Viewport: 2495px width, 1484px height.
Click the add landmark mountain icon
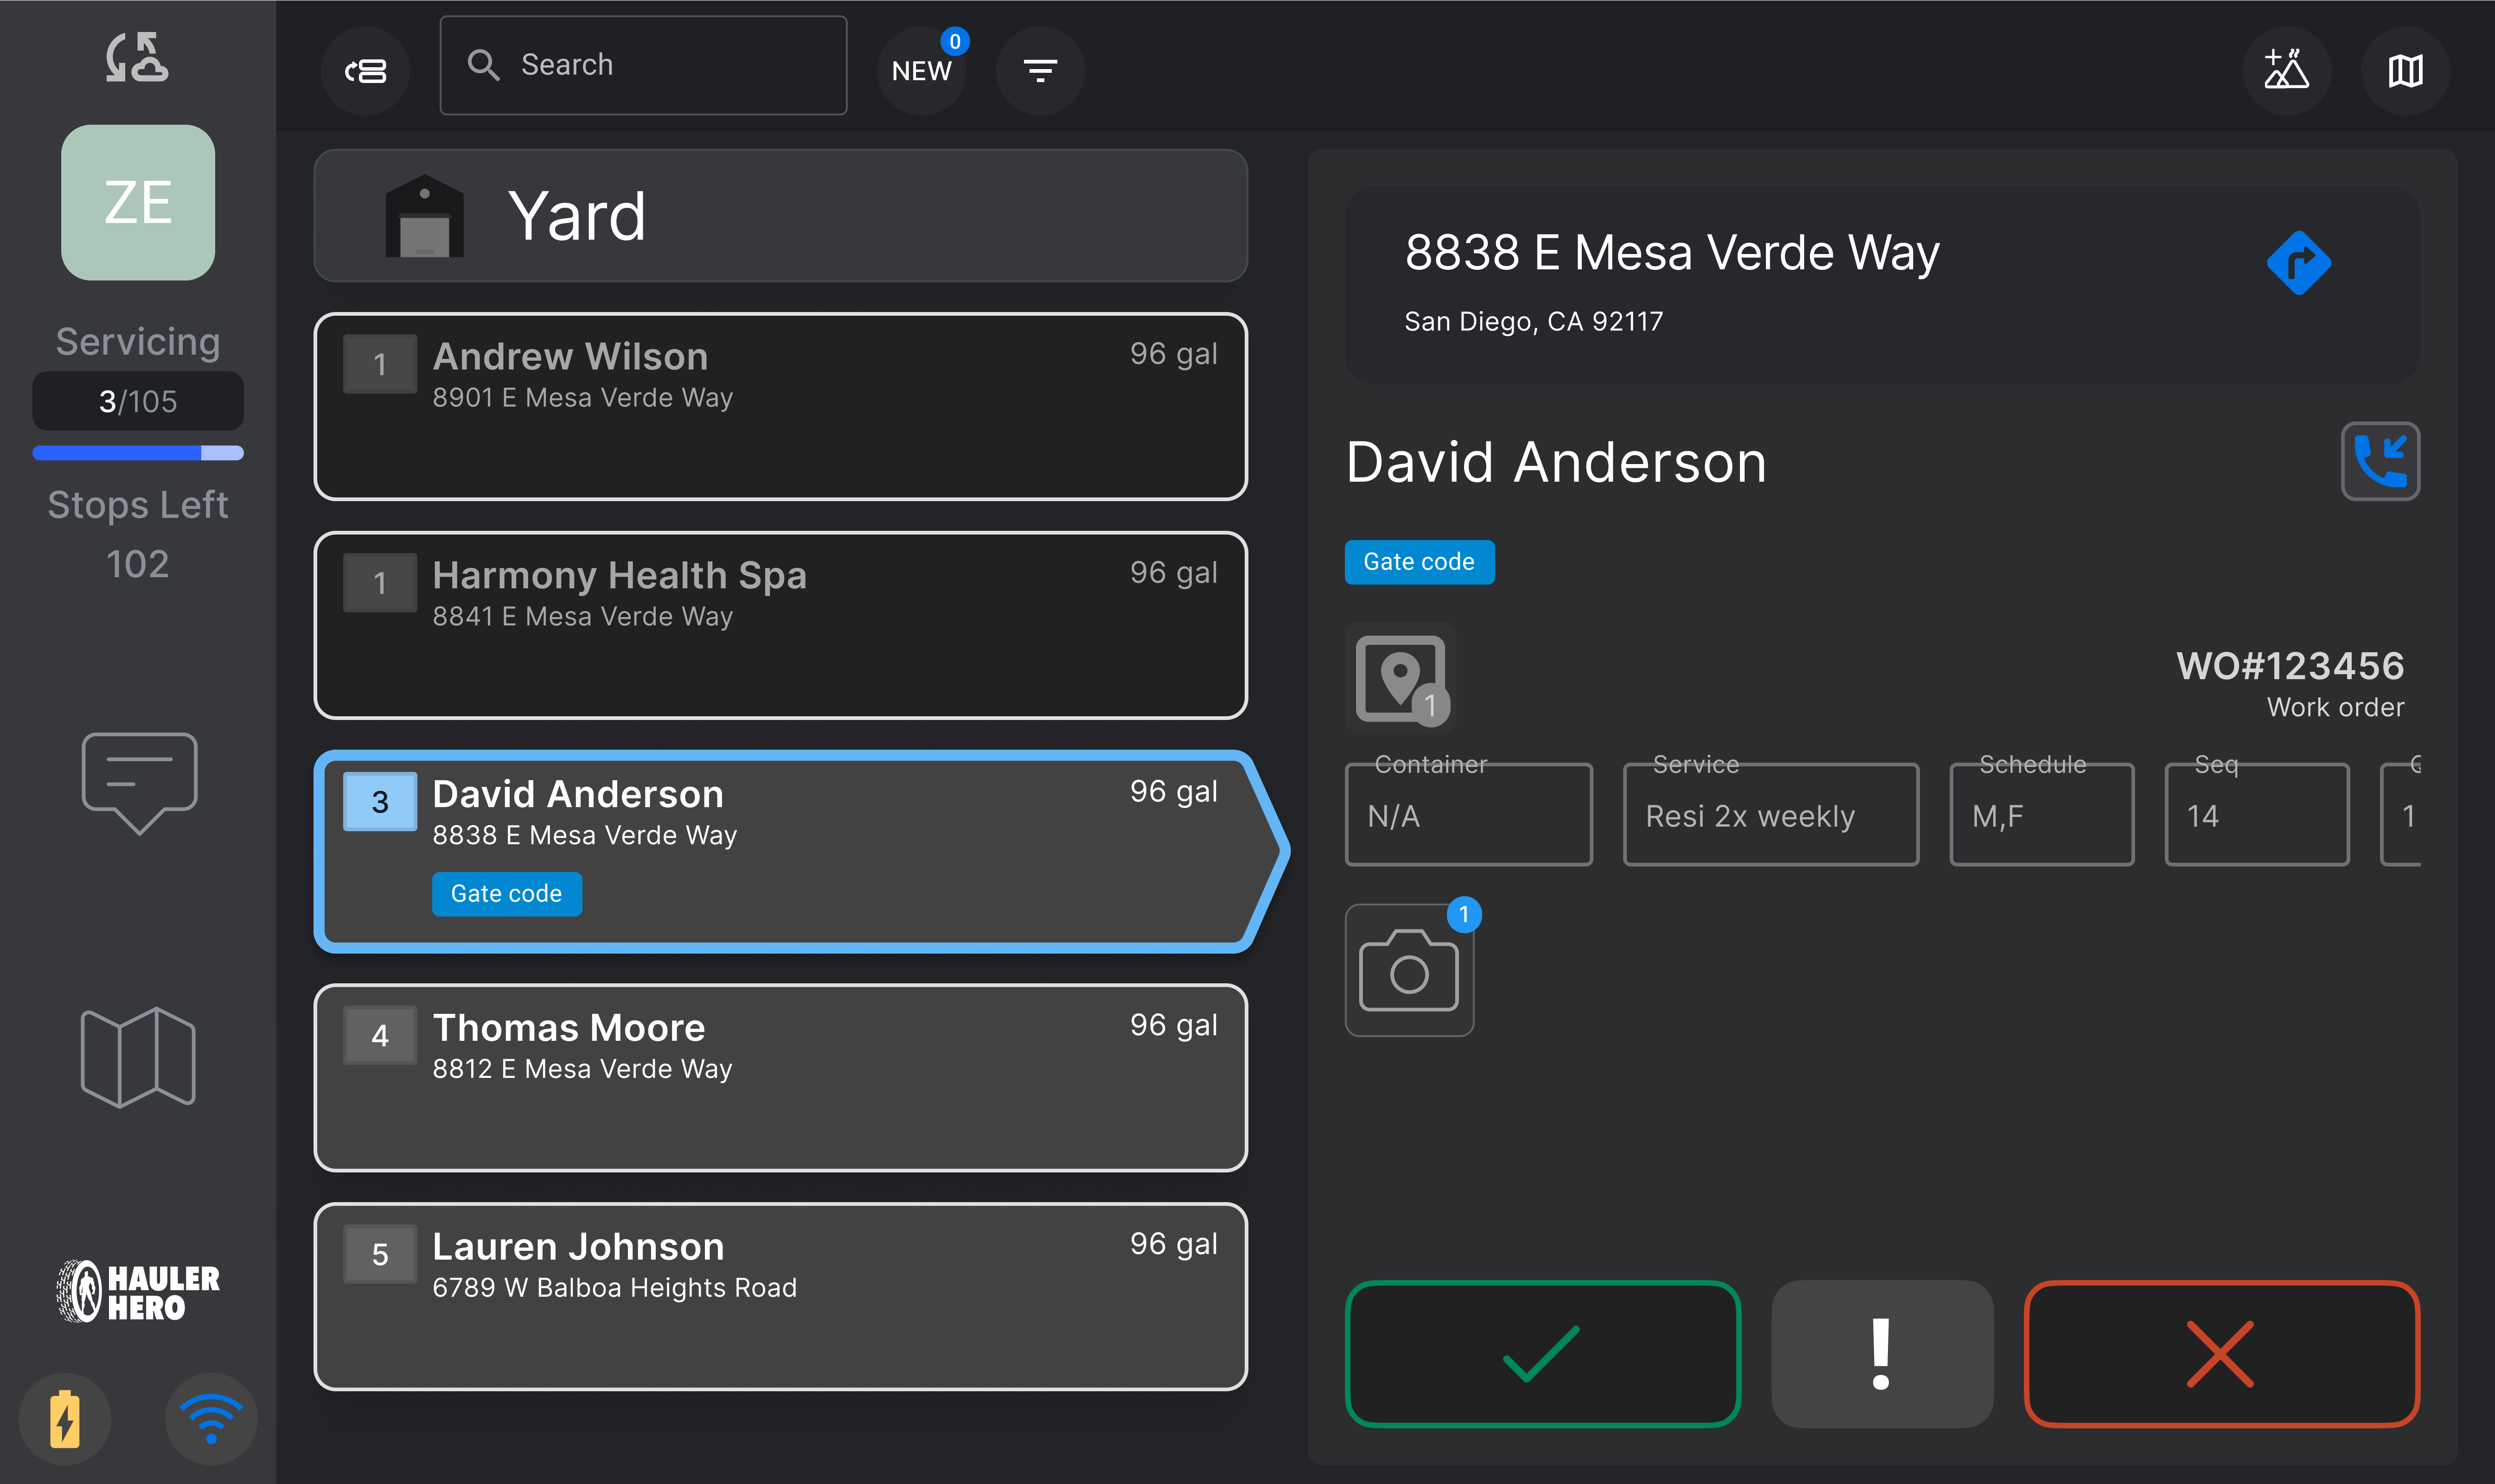2287,71
